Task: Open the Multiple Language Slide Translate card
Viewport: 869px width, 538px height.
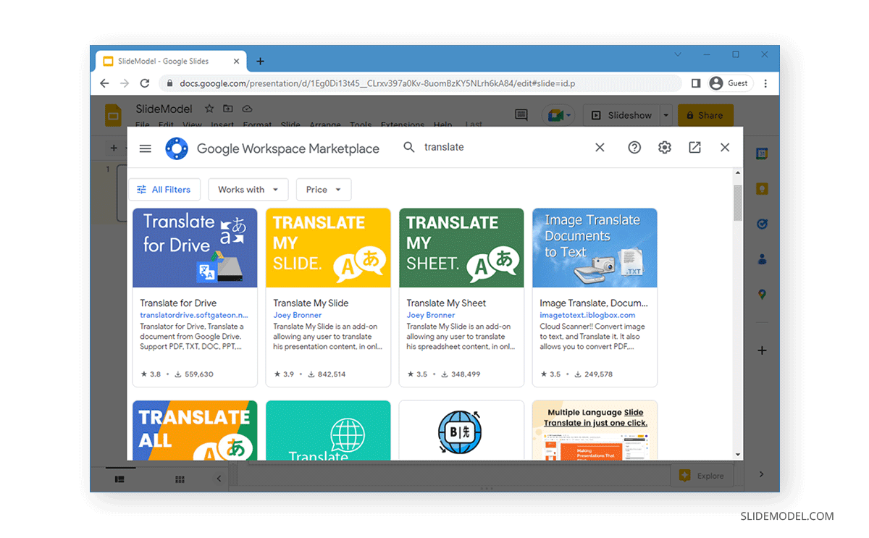Action: tap(595, 430)
